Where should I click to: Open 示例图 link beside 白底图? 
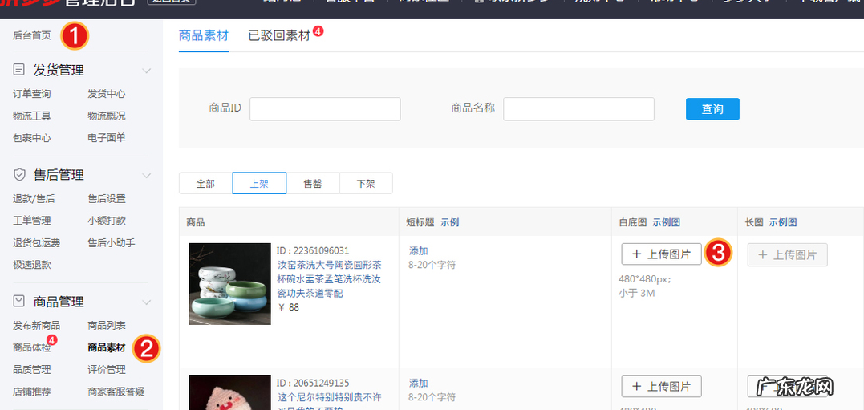pos(666,222)
